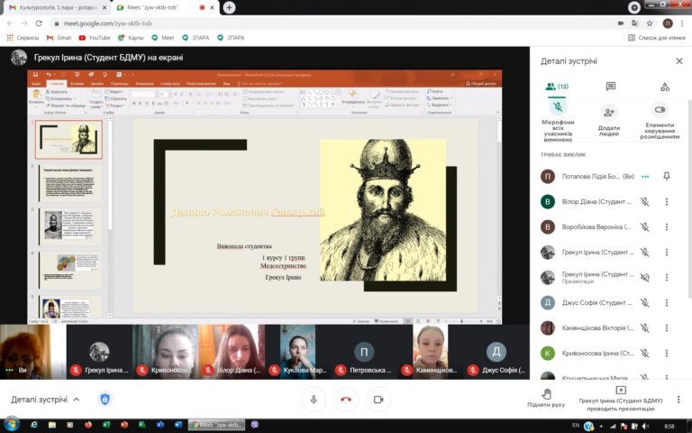The width and height of the screenshot is (692, 433).
Task: Switch to the activities shapes tab
Action: click(x=665, y=87)
